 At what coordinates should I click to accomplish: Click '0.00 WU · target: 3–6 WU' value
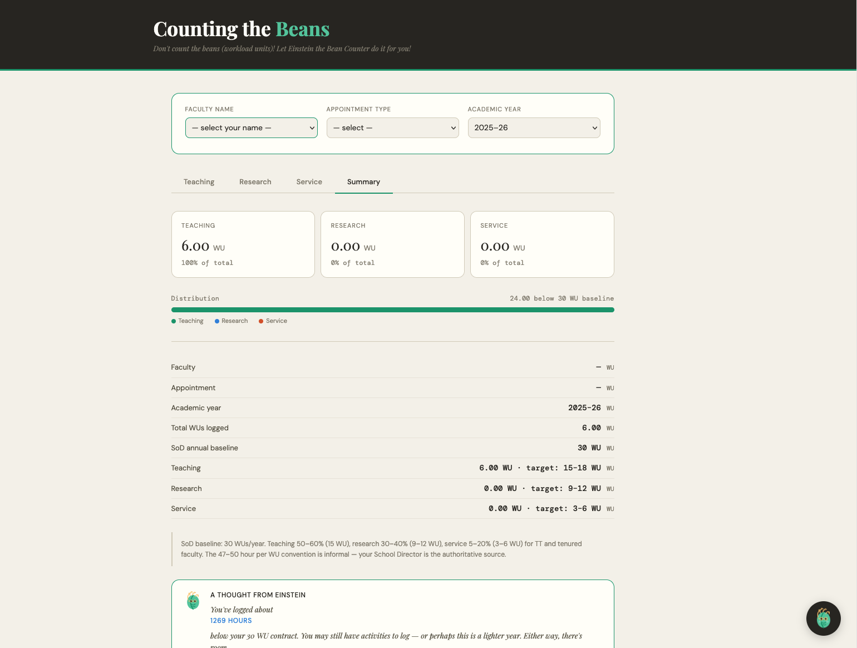(545, 509)
